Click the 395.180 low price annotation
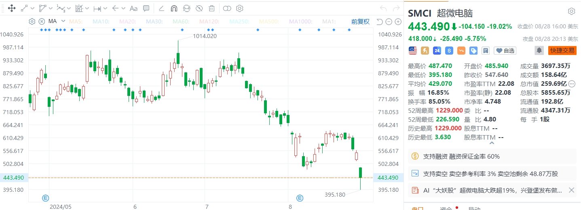The height and width of the screenshot is (210, 581). tap(335, 195)
